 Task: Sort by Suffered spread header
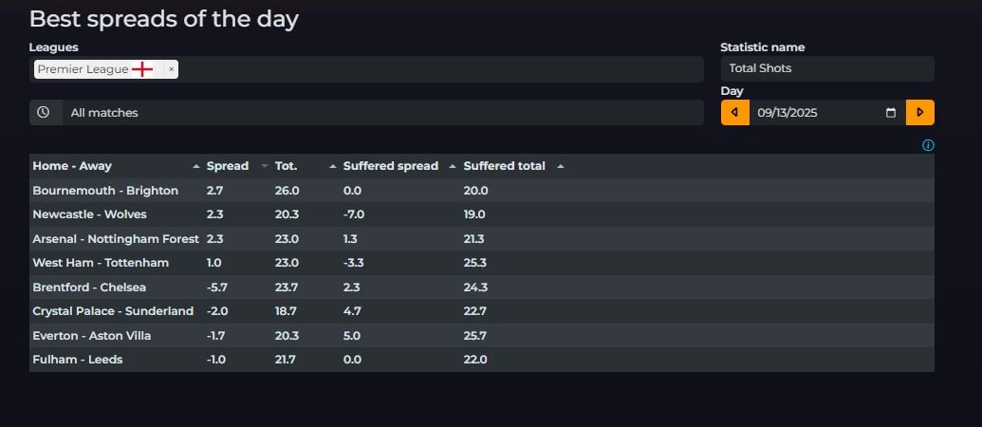point(390,166)
